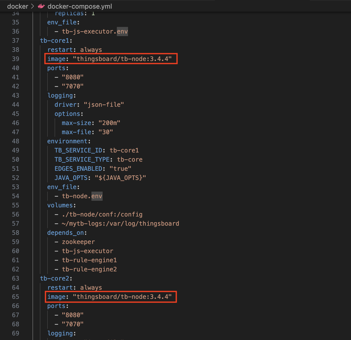The image size is (351, 340).
Task: Place cursor on the tb-core2 service key
Action: pos(55,279)
